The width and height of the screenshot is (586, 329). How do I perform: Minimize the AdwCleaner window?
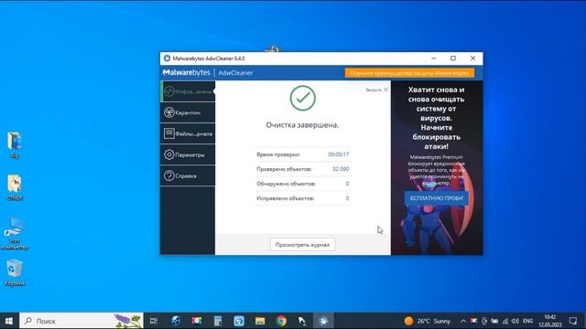pyautogui.click(x=433, y=58)
